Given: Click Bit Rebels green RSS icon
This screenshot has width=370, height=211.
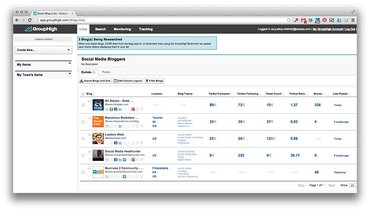Looking at the screenshot, I should [111, 109].
